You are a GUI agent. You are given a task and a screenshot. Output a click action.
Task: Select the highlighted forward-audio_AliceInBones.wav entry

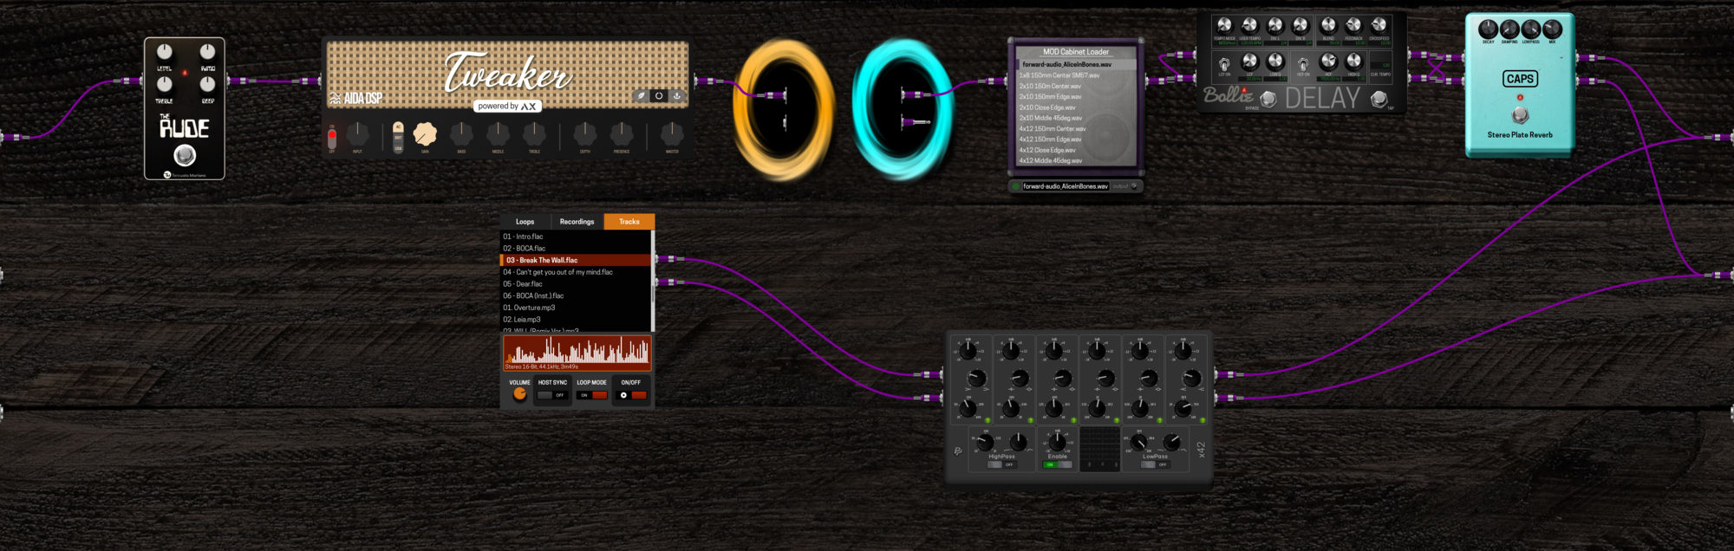(x=1076, y=64)
